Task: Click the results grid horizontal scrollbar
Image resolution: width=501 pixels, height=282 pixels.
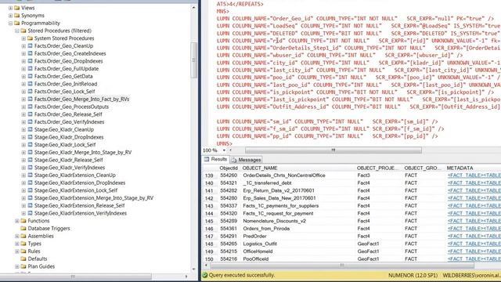Action: [x=342, y=265]
